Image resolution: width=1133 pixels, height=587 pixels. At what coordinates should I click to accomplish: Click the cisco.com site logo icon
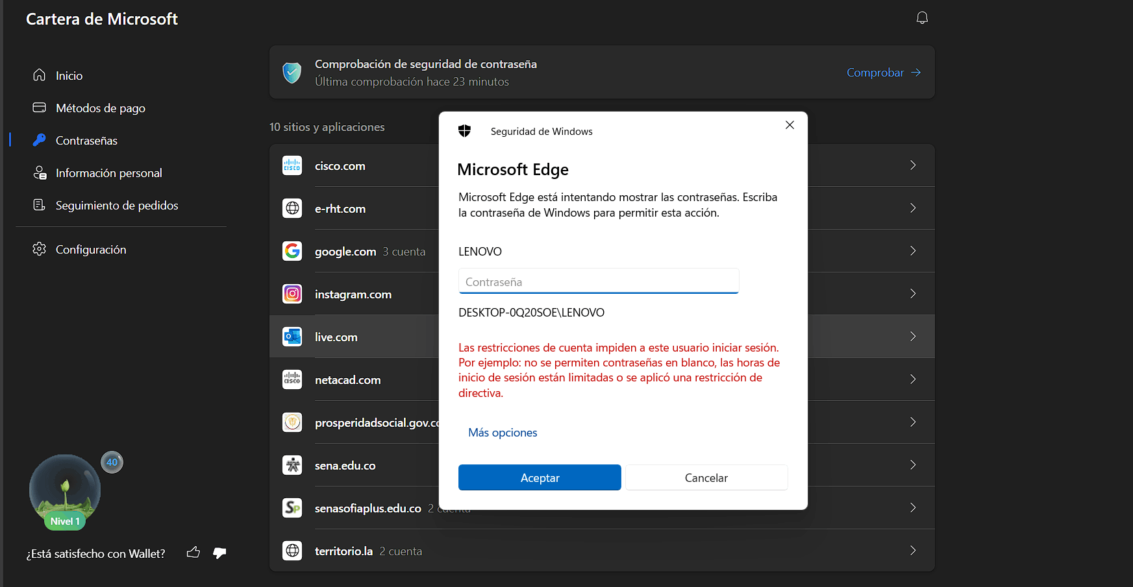[292, 165]
